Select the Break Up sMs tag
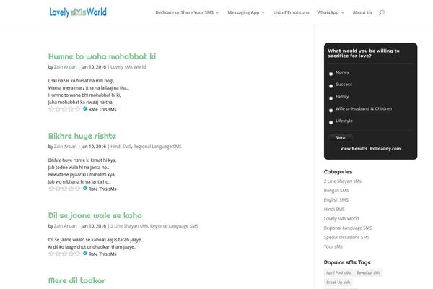Viewport: 433px width, 289px height. pos(338,282)
